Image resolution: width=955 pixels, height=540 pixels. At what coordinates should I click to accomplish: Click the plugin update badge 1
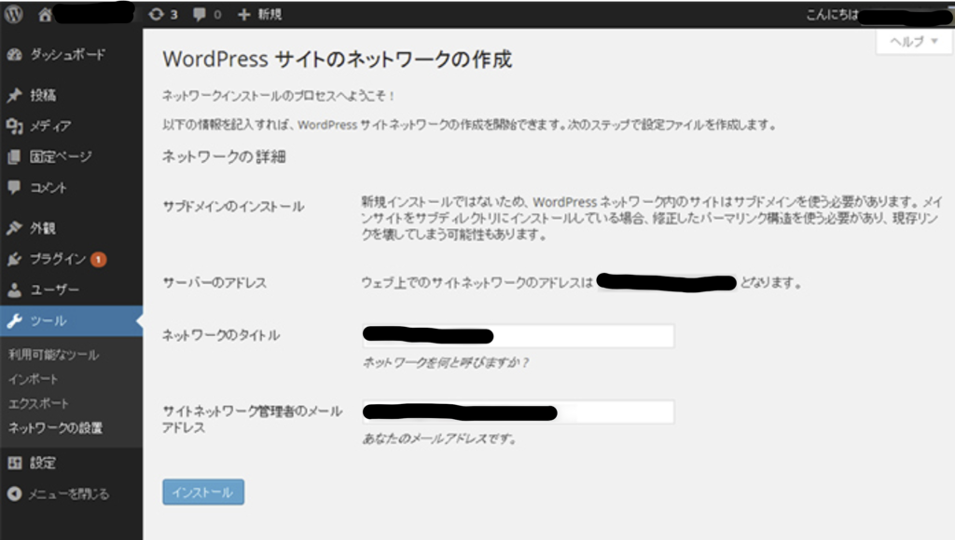coord(98,260)
